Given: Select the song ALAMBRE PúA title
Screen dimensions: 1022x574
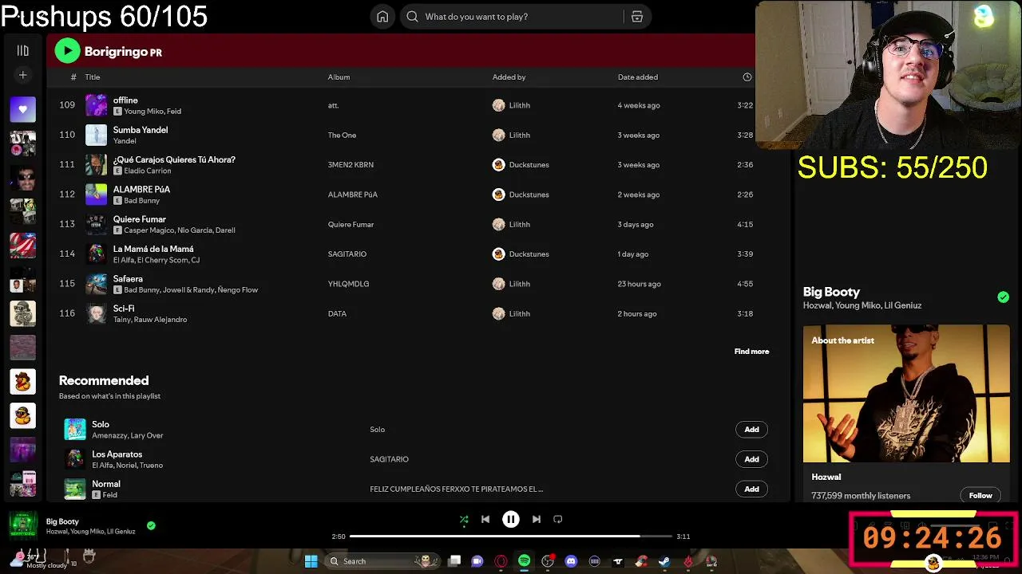Looking at the screenshot, I should (141, 190).
